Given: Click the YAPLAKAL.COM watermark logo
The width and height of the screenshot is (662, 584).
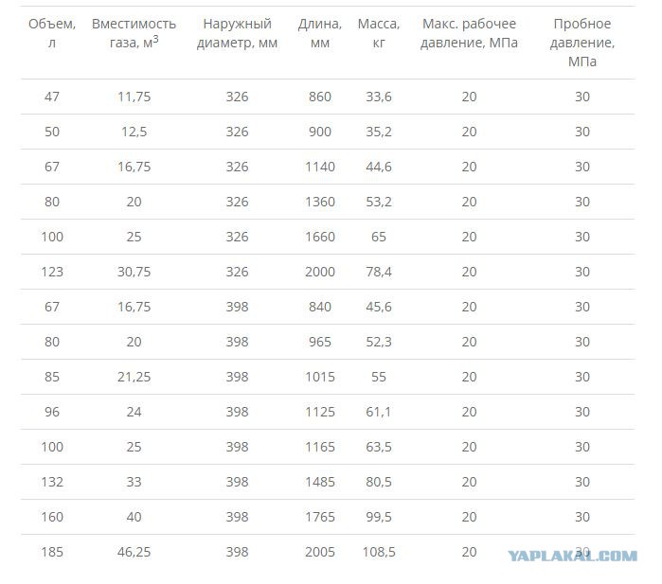Looking at the screenshot, I should [x=572, y=556].
